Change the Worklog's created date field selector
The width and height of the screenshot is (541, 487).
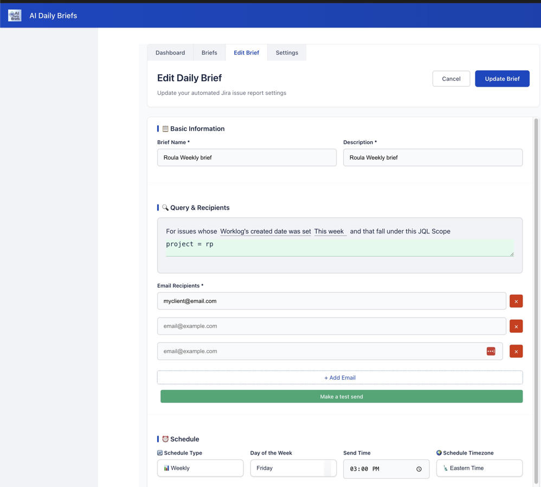(265, 231)
